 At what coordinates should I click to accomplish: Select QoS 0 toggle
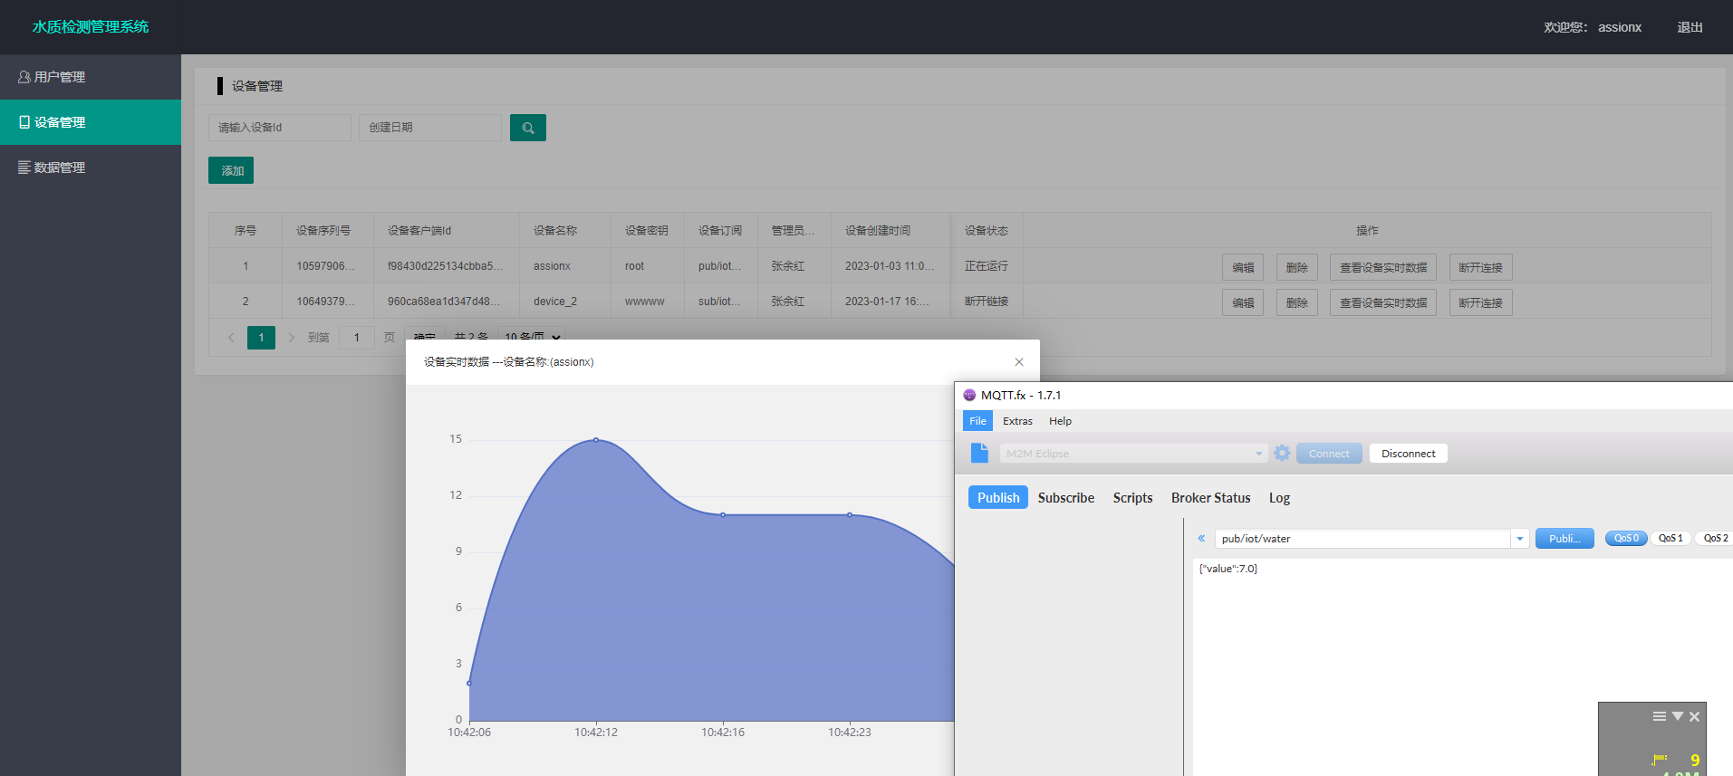coord(1626,538)
